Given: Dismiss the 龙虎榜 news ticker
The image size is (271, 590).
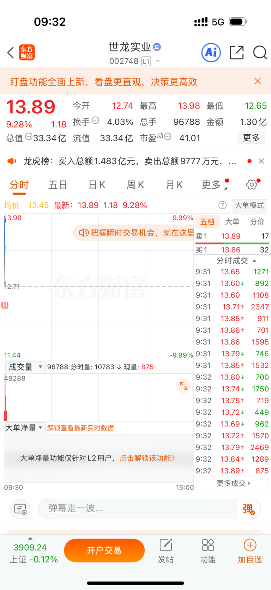Looking at the screenshot, I should (x=261, y=161).
